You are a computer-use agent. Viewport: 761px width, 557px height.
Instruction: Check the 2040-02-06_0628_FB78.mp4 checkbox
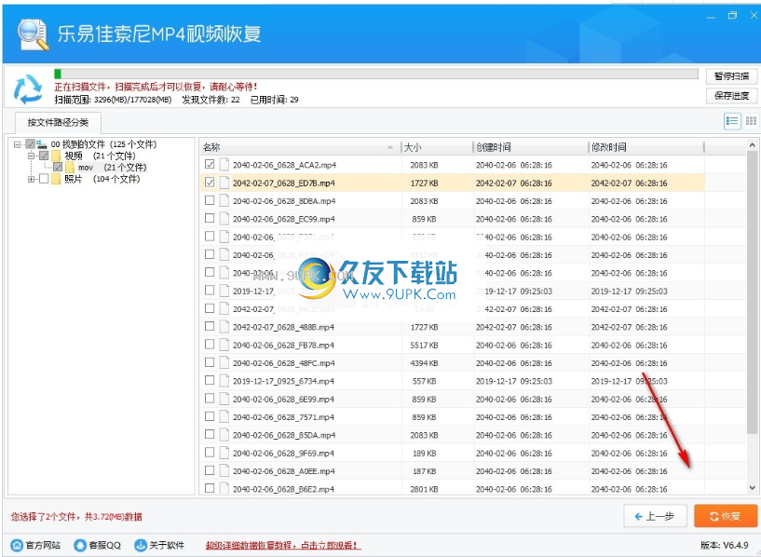(x=210, y=344)
